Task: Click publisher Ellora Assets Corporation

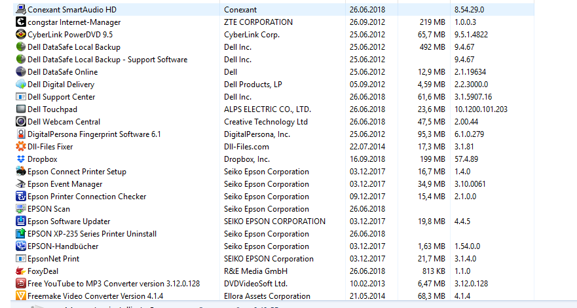Action: point(267,296)
